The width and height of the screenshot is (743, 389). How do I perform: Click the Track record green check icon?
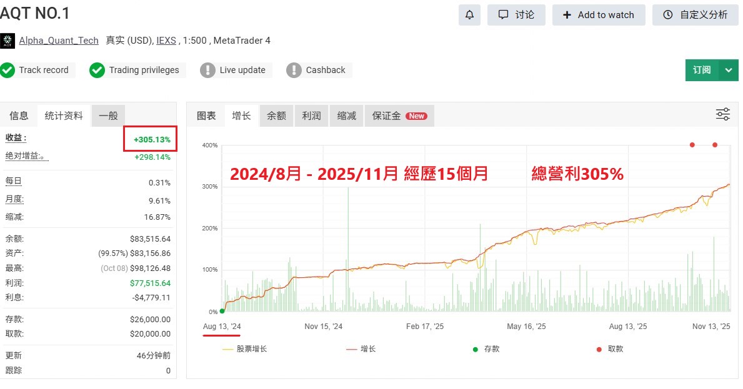click(7, 70)
